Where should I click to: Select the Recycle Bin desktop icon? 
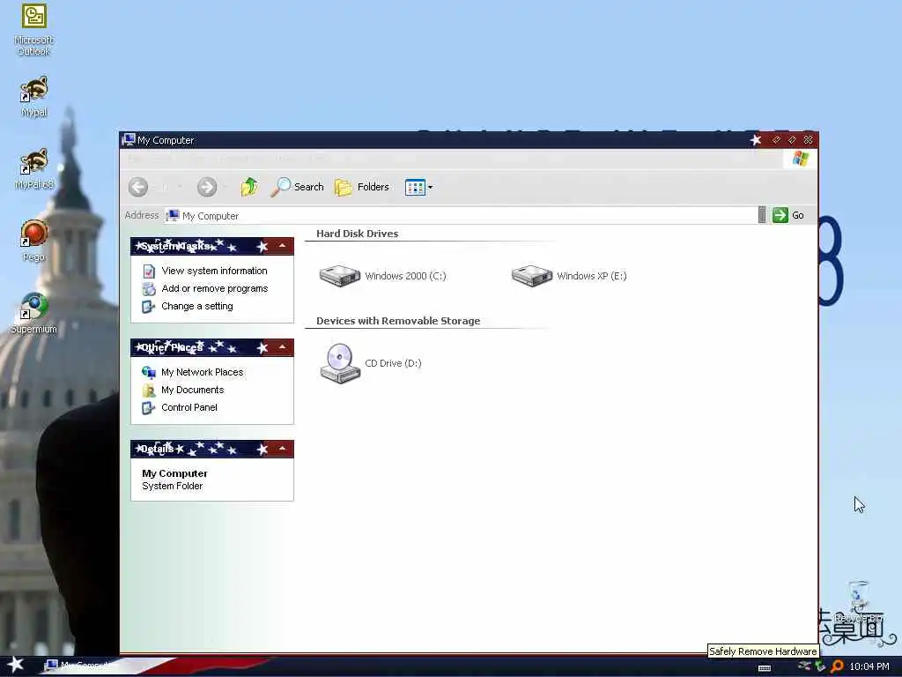click(858, 602)
